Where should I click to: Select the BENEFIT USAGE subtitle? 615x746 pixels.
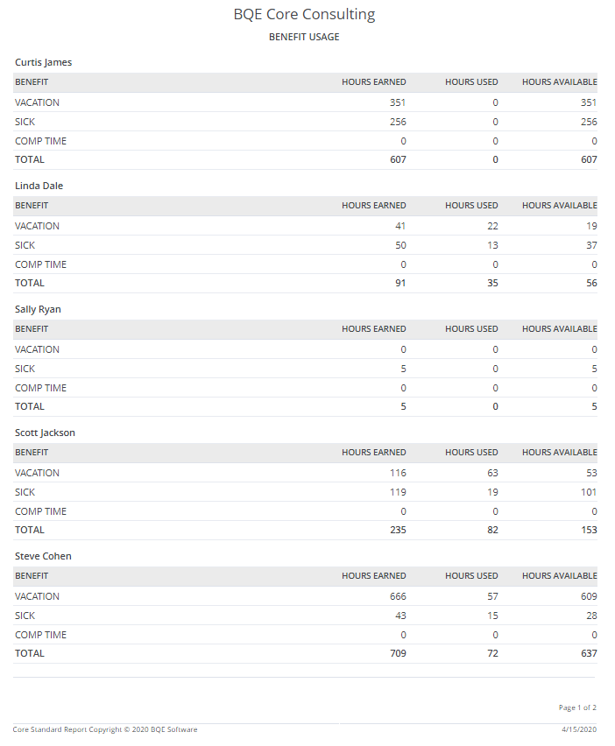304,37
